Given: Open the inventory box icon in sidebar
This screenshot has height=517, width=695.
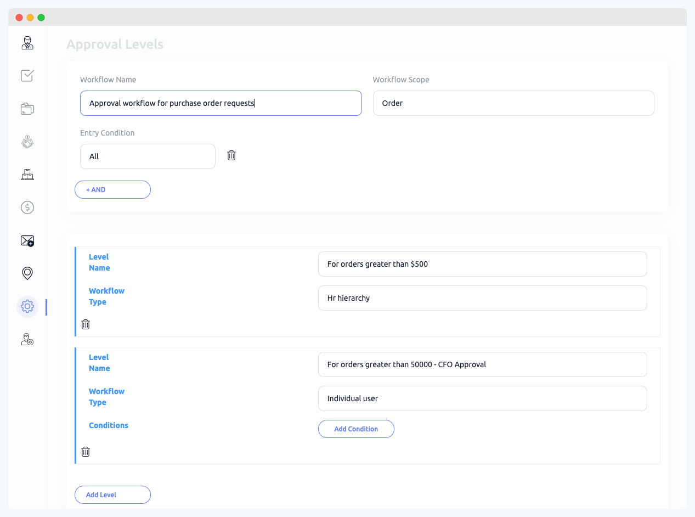Looking at the screenshot, I should 27,174.
